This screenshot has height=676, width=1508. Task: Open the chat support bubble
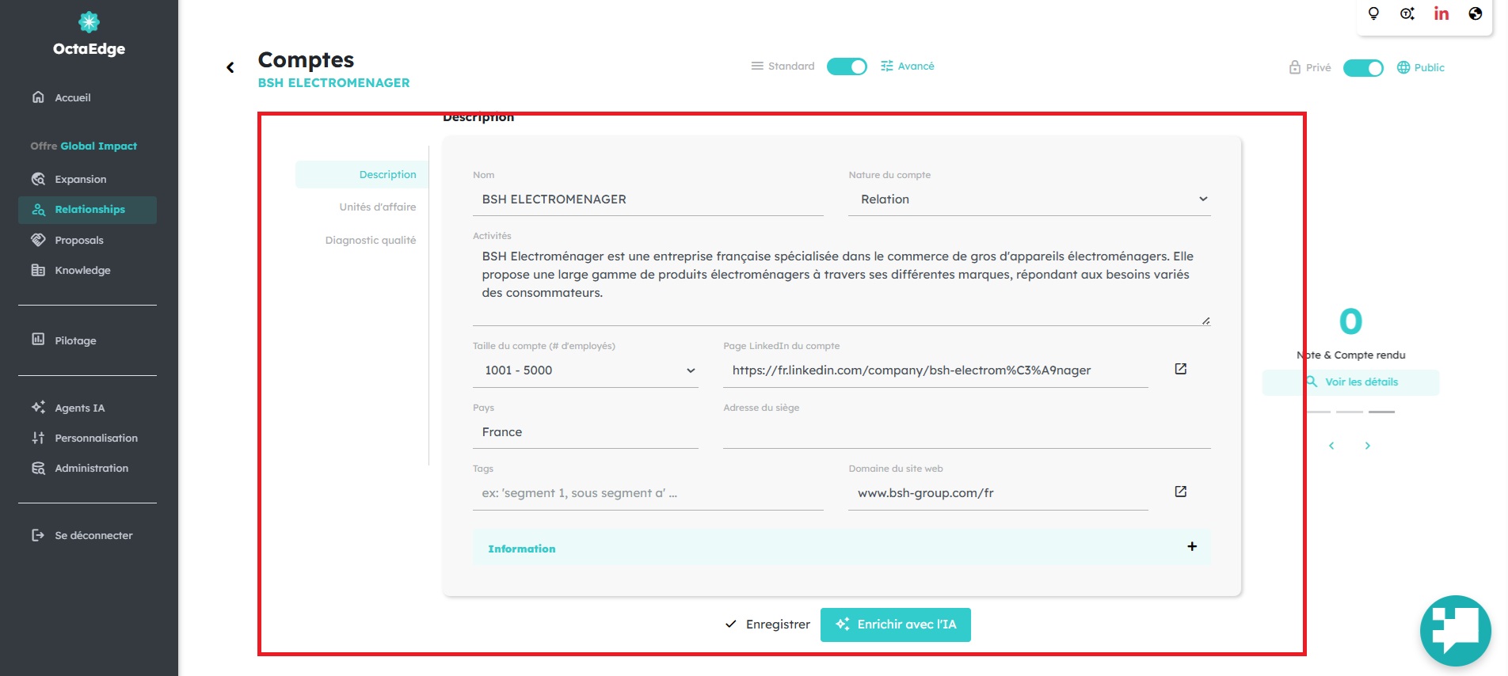pyautogui.click(x=1456, y=631)
